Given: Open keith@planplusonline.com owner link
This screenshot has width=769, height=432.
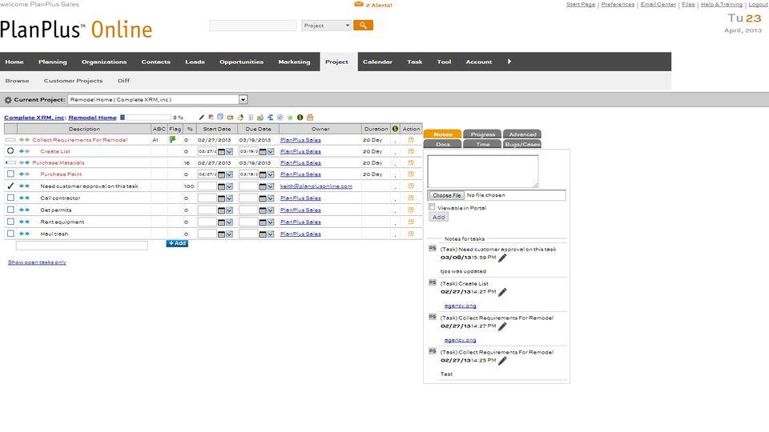Looking at the screenshot, I should (x=316, y=186).
